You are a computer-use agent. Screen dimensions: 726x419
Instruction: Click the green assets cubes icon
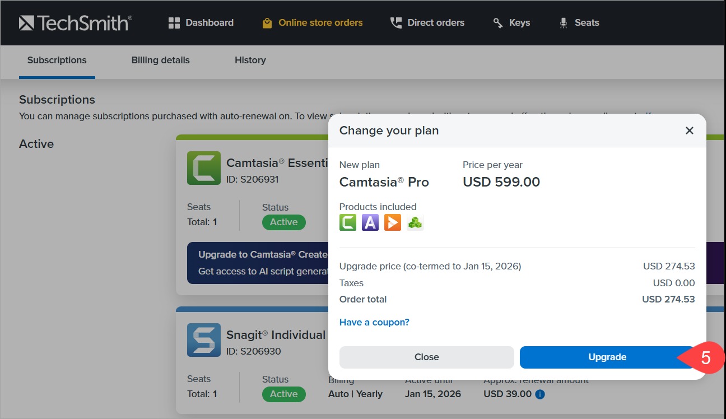tap(415, 222)
